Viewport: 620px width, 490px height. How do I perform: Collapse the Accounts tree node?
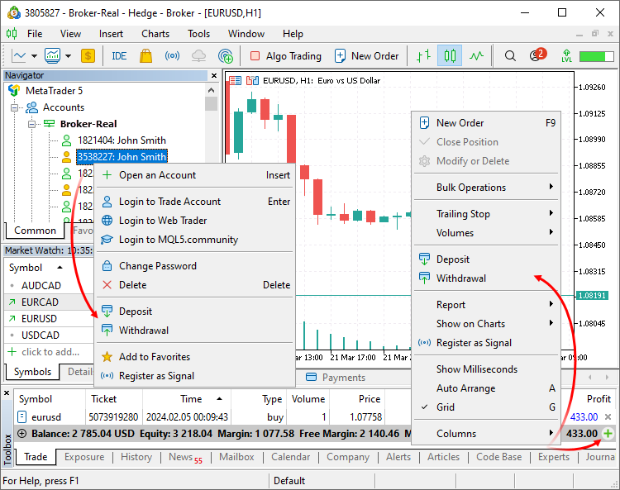(x=15, y=107)
